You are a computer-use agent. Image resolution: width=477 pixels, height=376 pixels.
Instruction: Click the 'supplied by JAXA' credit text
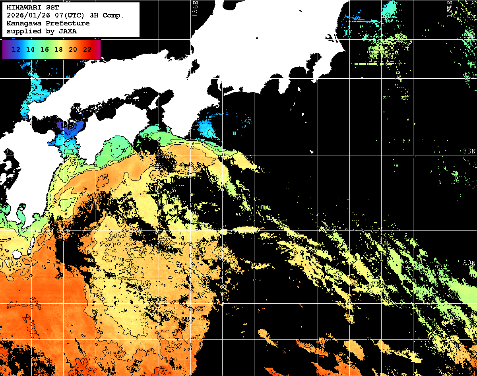tap(42, 31)
